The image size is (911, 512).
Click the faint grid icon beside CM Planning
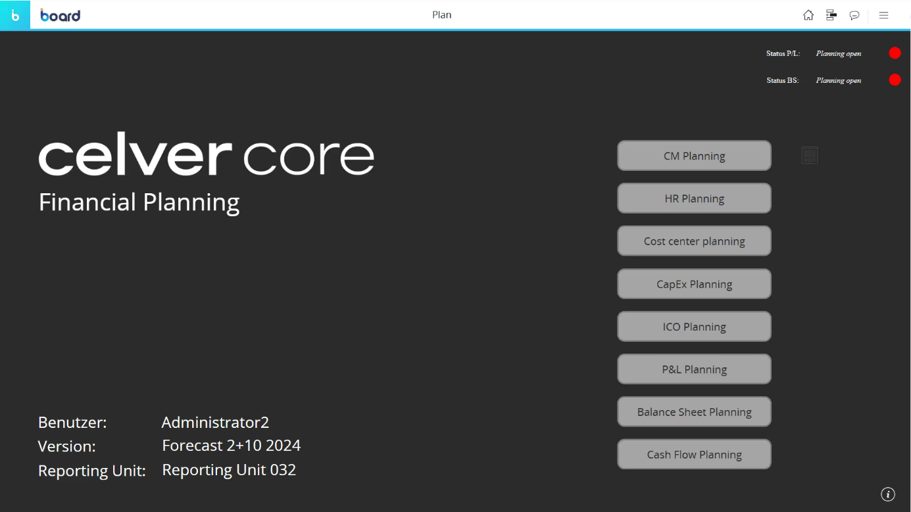tap(810, 156)
